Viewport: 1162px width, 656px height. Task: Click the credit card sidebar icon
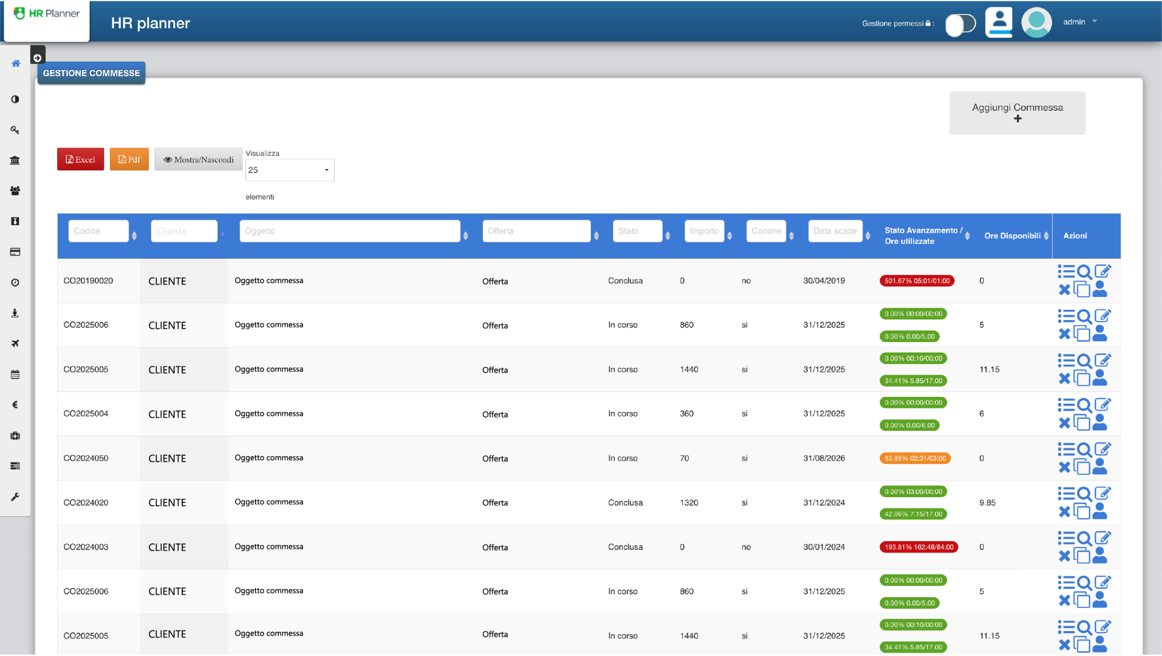point(15,252)
